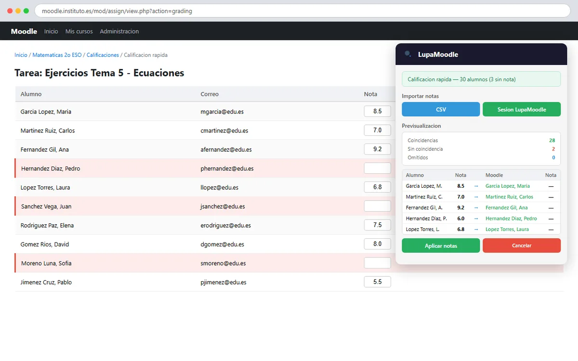Click empty grade field for Sanchez Vega, Juan
The image size is (578, 361).
(x=377, y=206)
